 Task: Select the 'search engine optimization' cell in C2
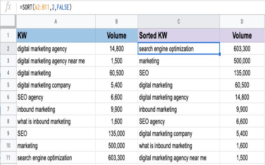(x=178, y=49)
